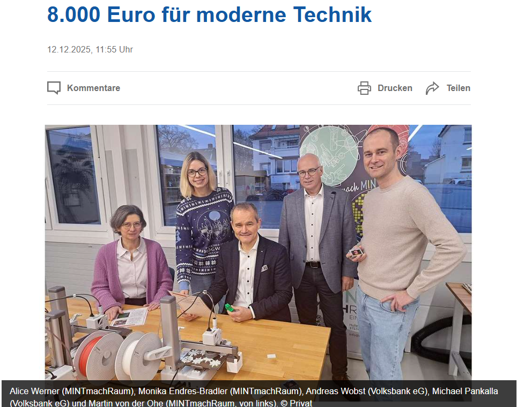Open the article group photo
Screen dimensions: 517x407
(258, 253)
